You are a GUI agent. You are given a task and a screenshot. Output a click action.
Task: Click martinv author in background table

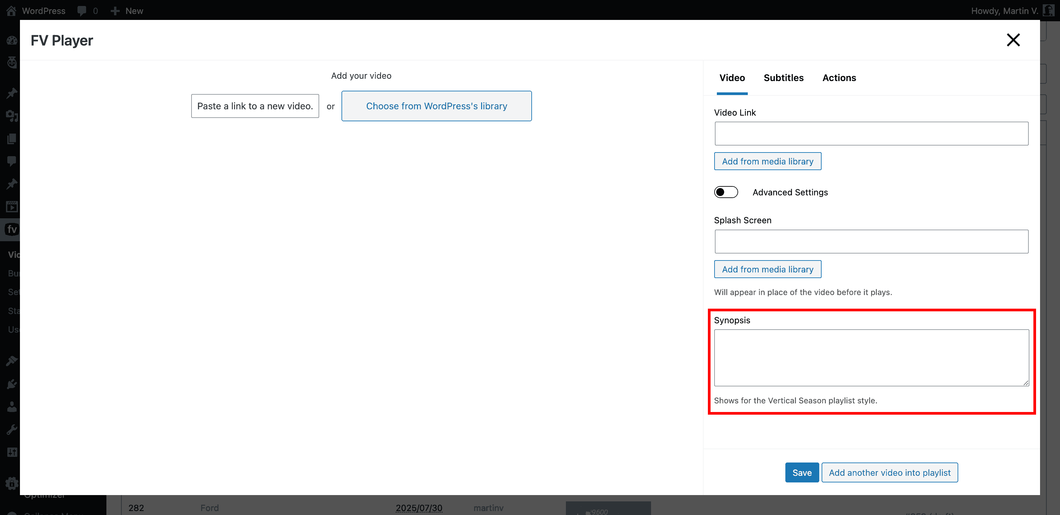[x=488, y=508]
